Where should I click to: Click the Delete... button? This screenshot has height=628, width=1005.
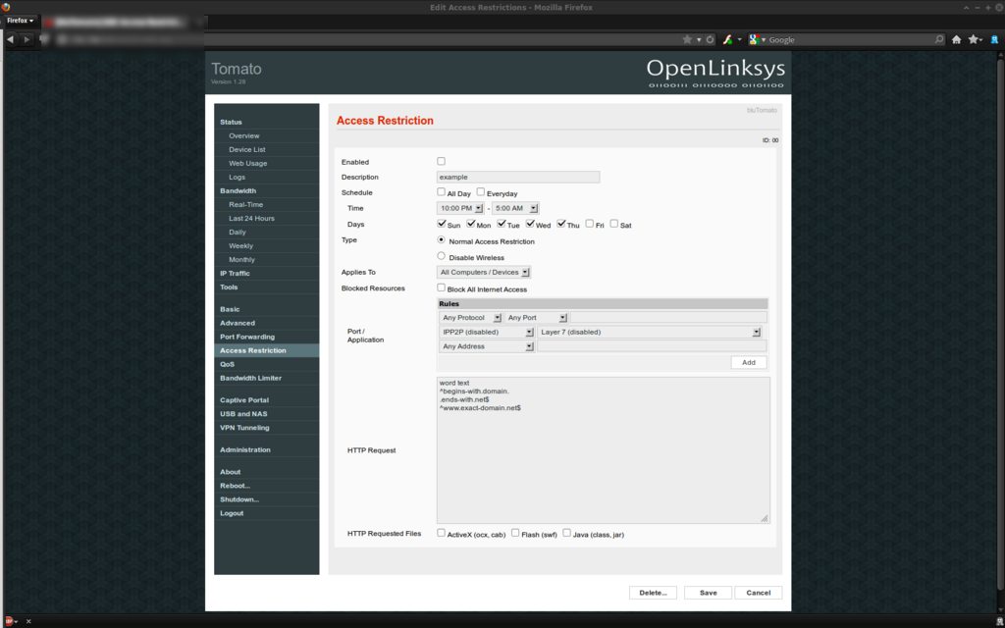[x=653, y=593]
